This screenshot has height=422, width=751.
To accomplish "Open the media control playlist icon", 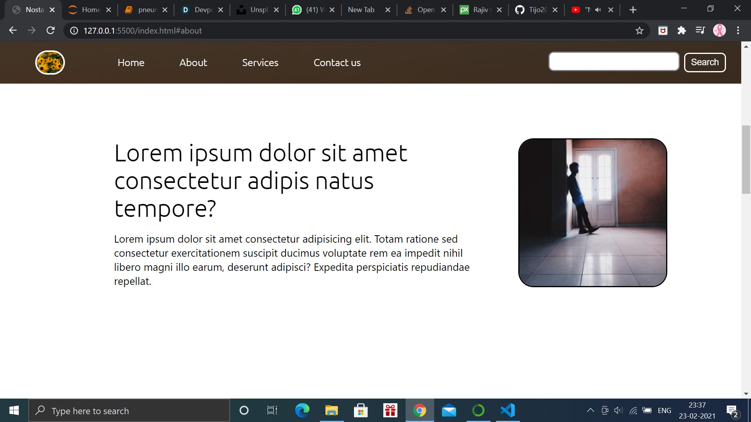I will coord(700,30).
